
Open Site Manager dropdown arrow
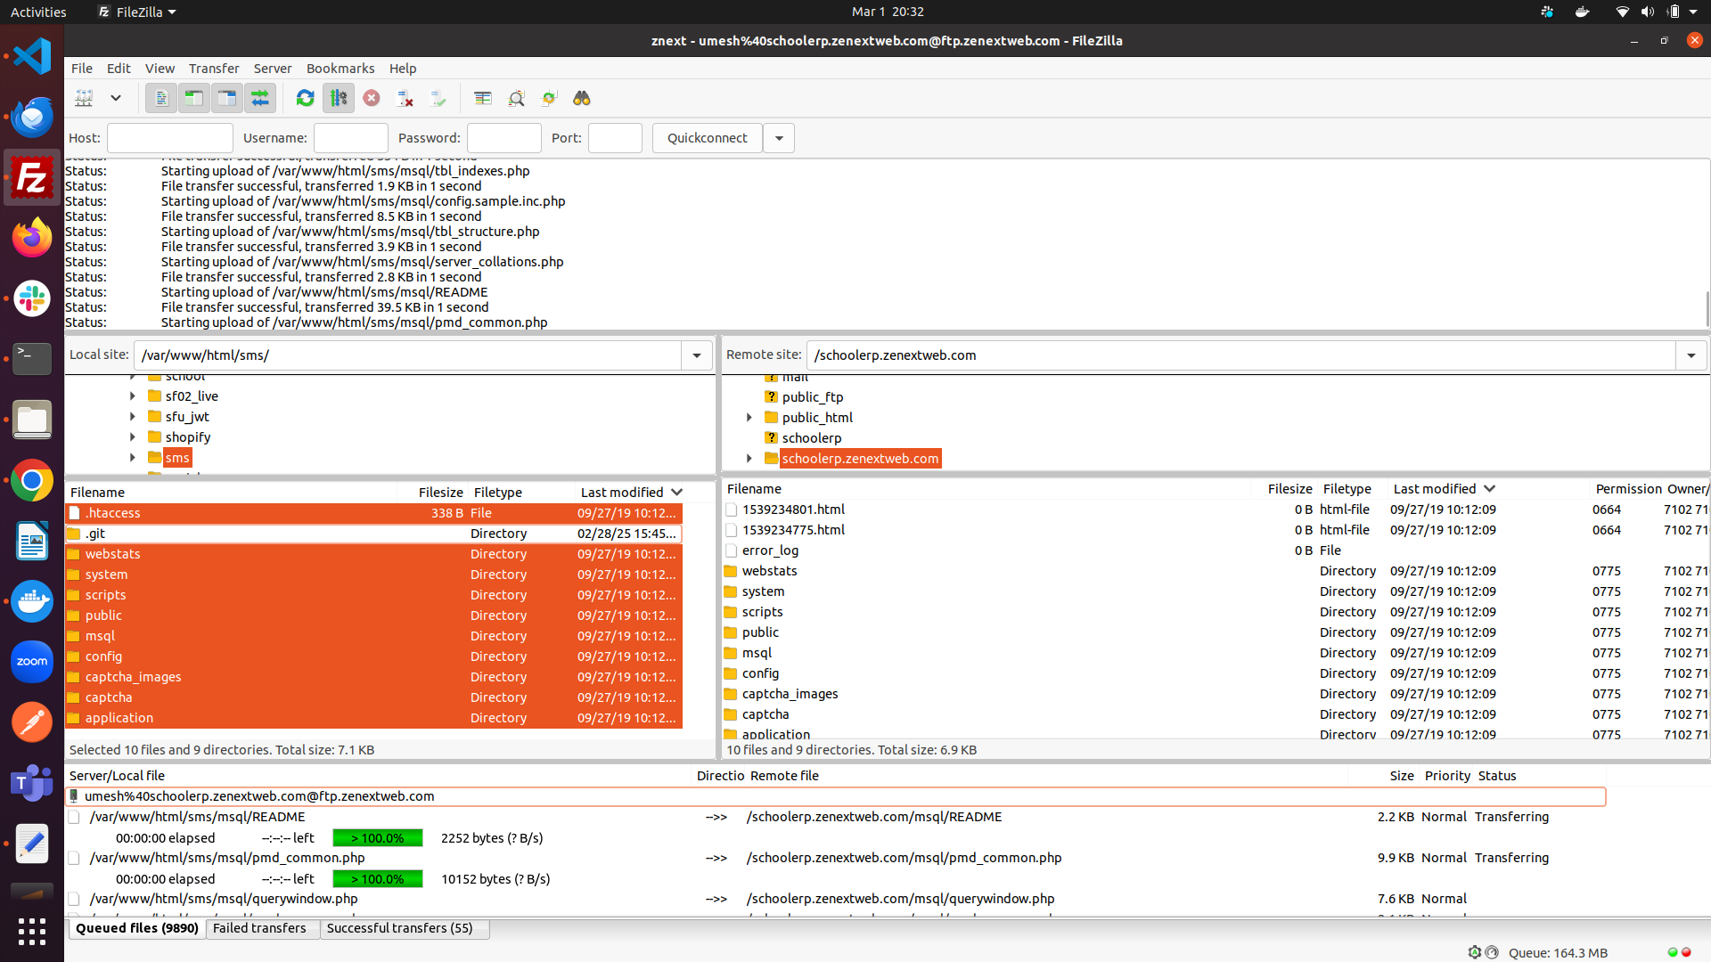pos(116,98)
